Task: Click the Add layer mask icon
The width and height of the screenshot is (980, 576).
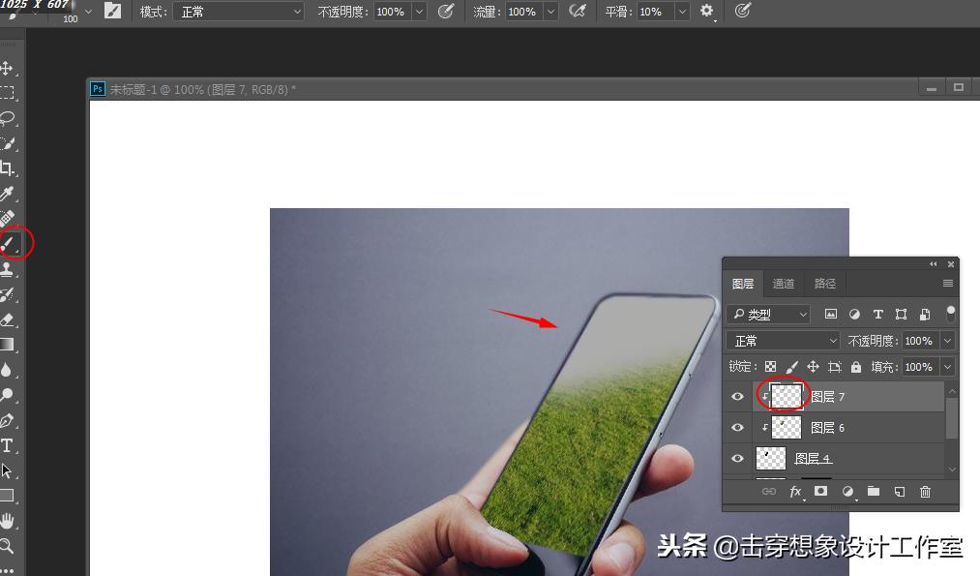Action: tap(820, 492)
